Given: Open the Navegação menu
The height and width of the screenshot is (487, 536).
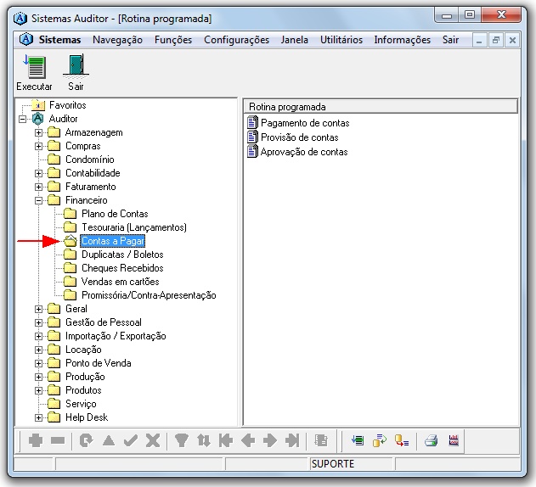Looking at the screenshot, I should (117, 40).
